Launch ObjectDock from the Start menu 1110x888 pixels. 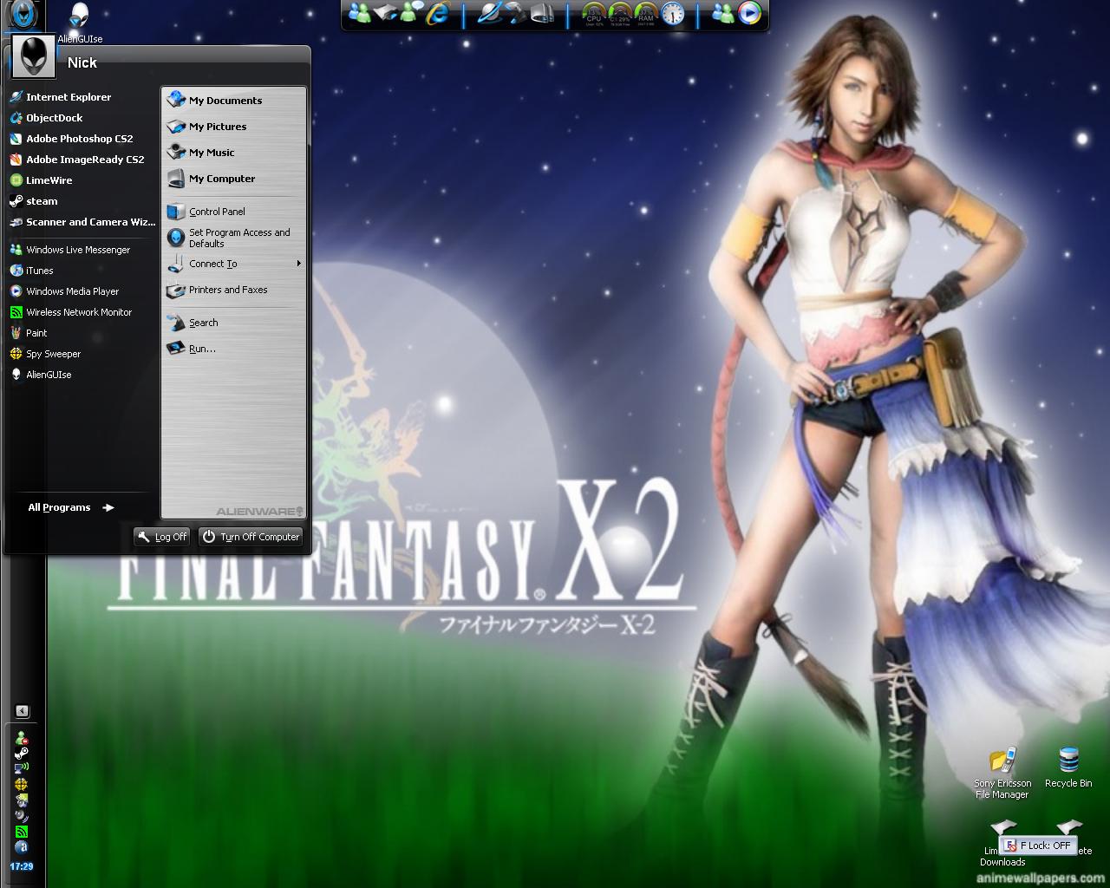tap(82, 118)
